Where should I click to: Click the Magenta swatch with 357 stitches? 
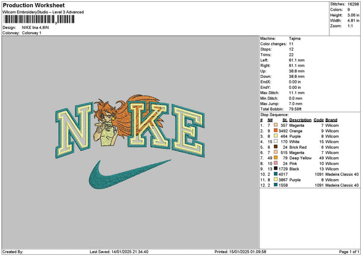coord(276,125)
